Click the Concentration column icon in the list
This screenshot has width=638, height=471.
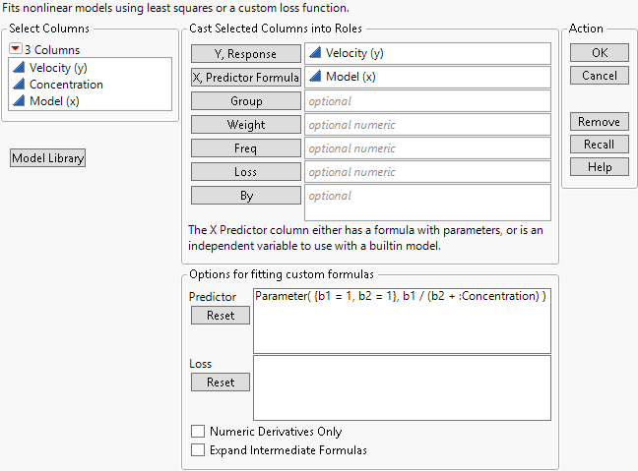click(x=18, y=84)
